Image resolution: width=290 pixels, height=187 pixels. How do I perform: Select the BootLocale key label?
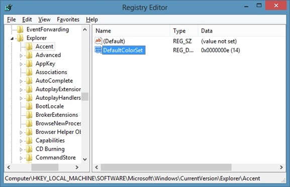tap(50, 106)
